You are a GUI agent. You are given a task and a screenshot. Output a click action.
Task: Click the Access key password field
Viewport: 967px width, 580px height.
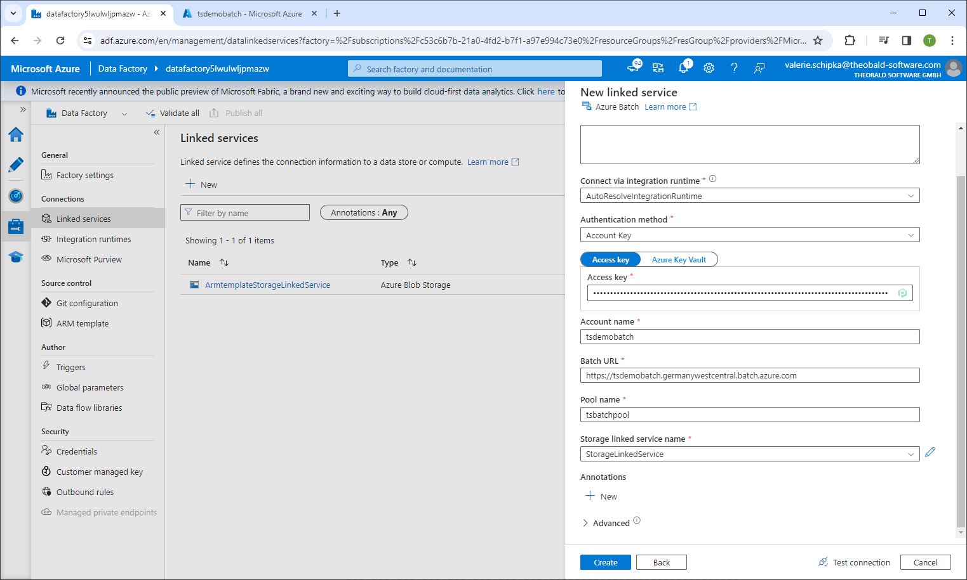pyautogui.click(x=750, y=293)
